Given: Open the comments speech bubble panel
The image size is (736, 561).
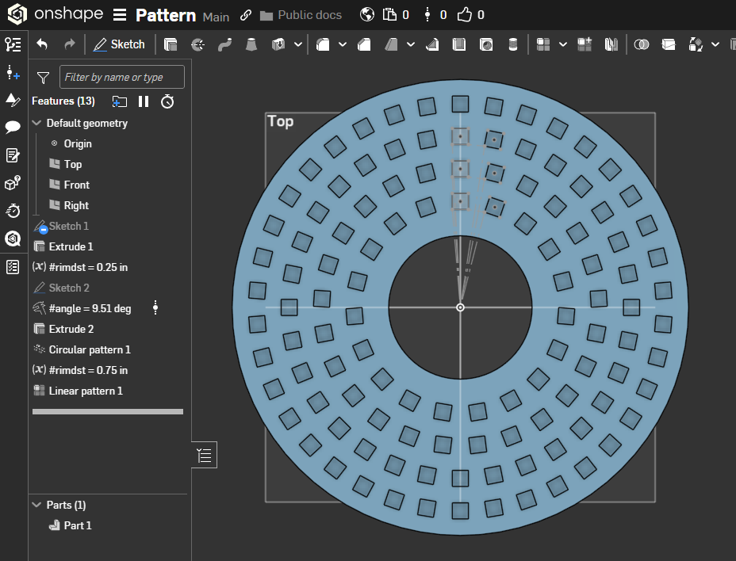Looking at the screenshot, I should (13, 127).
